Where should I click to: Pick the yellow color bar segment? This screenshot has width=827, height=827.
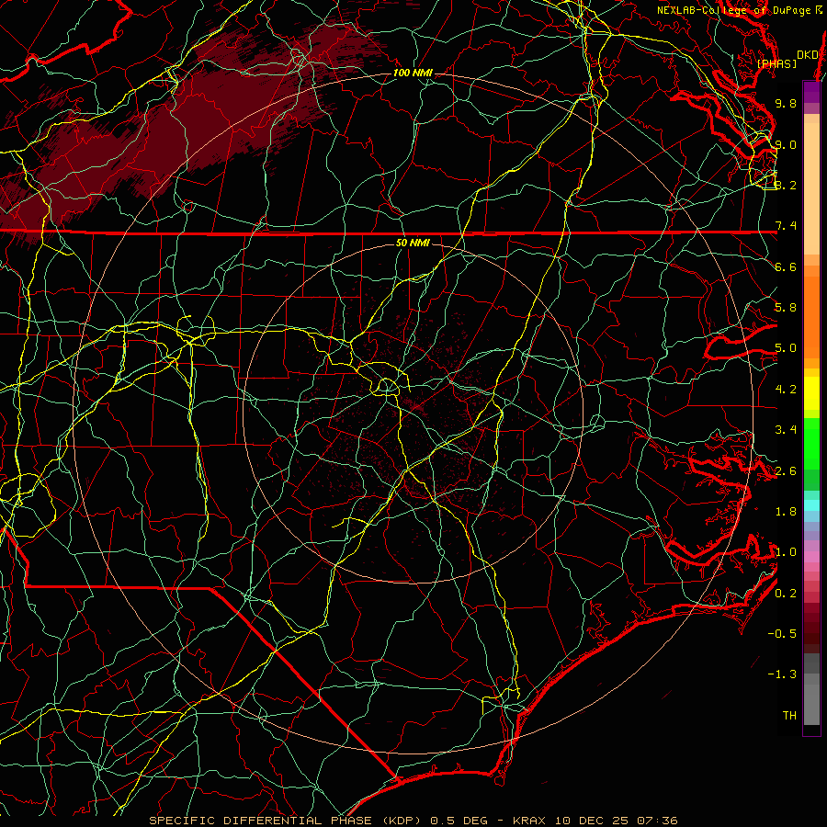click(x=811, y=393)
